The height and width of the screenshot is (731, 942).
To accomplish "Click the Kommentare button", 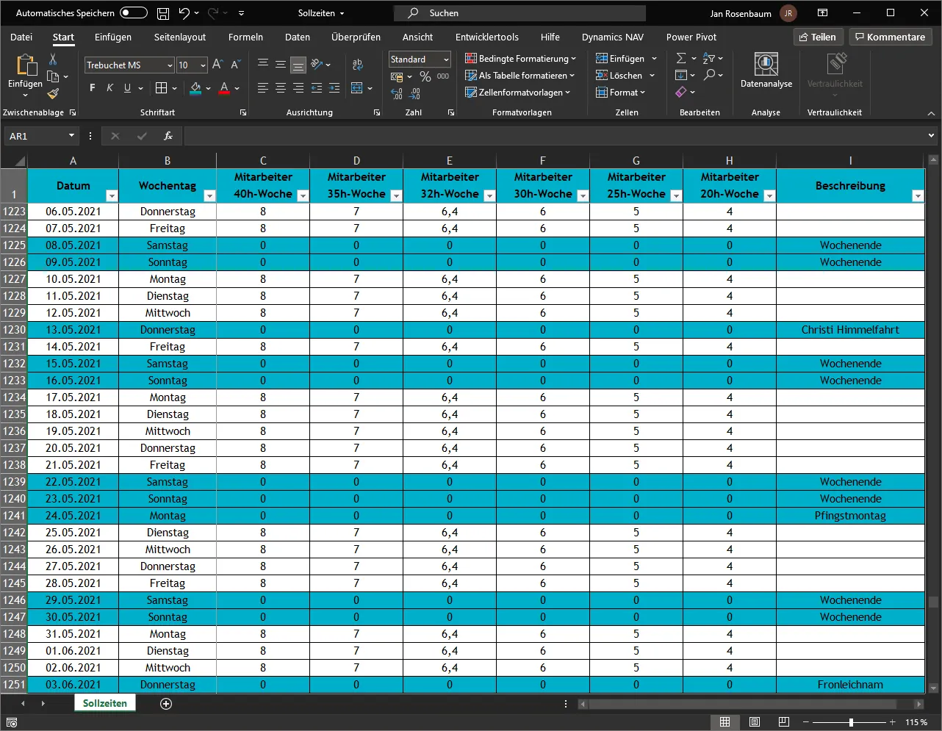I will point(891,37).
